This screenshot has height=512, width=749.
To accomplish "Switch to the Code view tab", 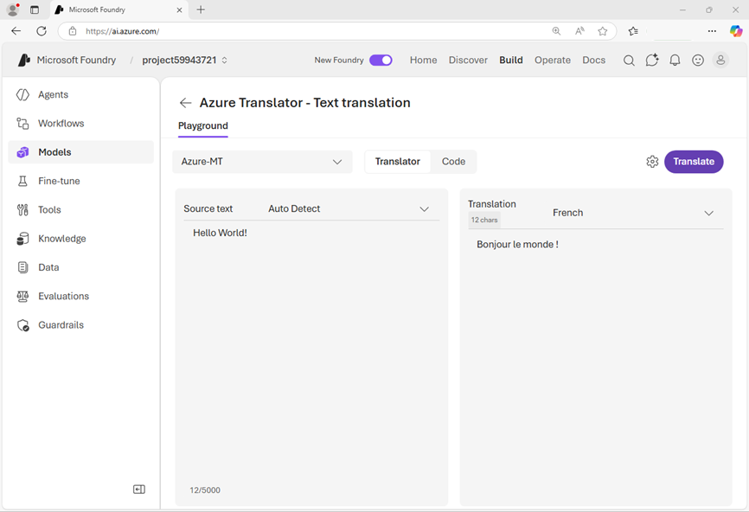I will [x=453, y=162].
